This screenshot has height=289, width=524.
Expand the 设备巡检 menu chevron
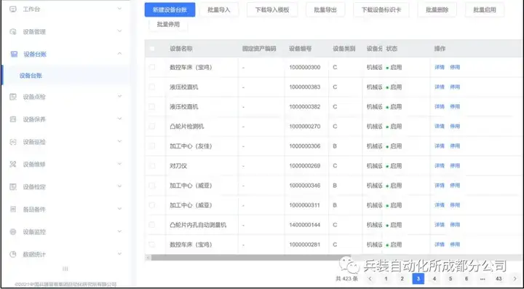pyautogui.click(x=119, y=141)
